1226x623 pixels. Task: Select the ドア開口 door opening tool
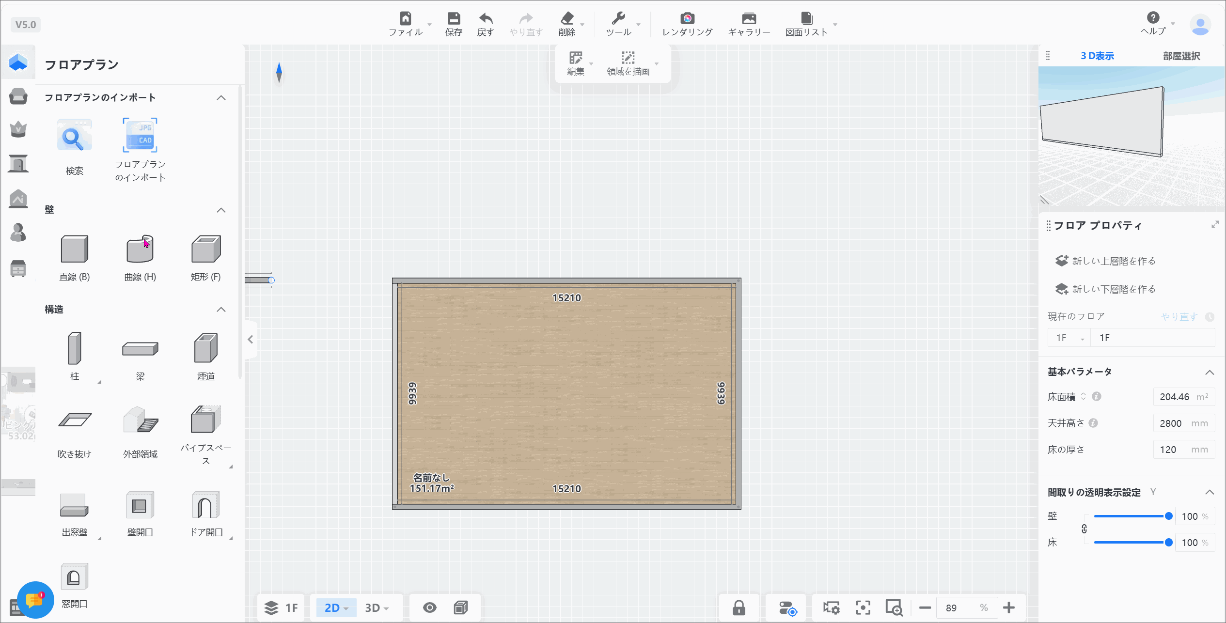[206, 514]
